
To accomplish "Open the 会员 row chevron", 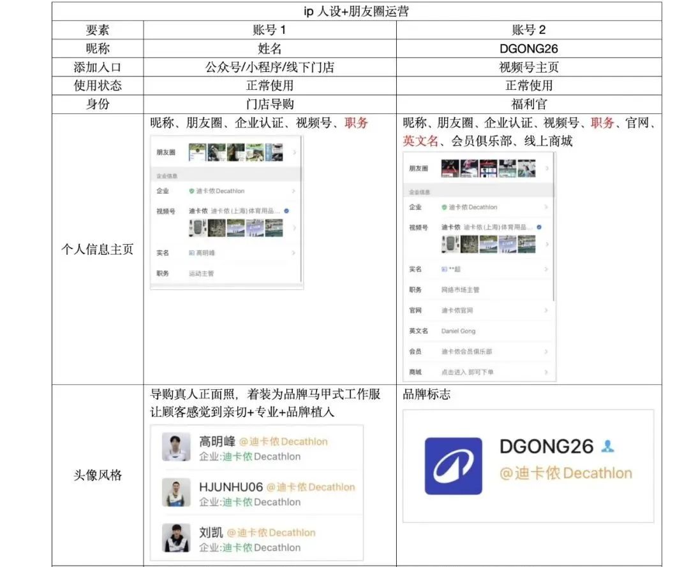I will [x=546, y=352].
